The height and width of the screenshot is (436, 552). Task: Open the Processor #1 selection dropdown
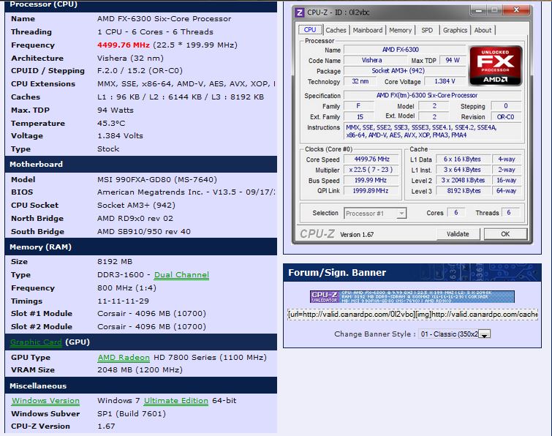(375, 214)
